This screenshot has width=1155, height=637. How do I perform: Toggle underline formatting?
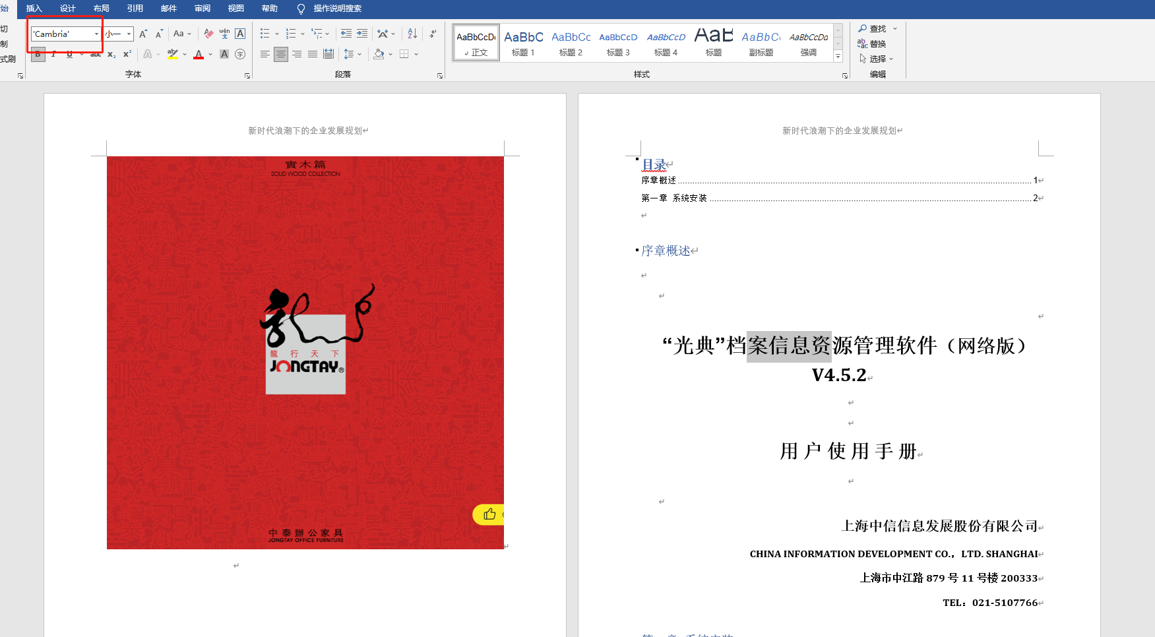pos(69,54)
